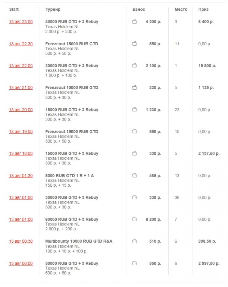This screenshot has height=287, width=228.
Task: Click wallet icon beside 2 100 р. buy-in
Action: point(135,66)
